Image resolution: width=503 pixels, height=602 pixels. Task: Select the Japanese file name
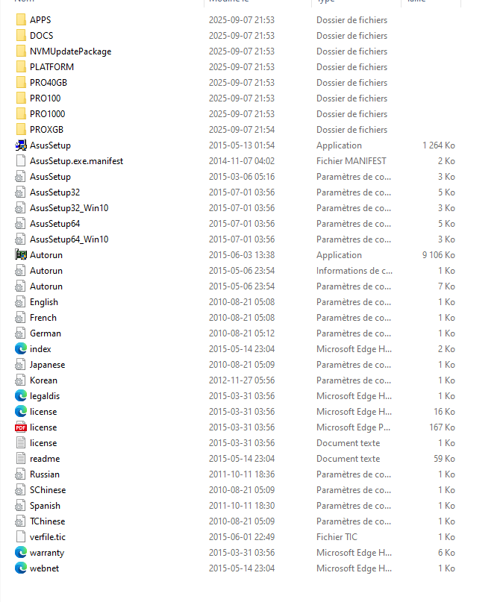[x=47, y=365]
